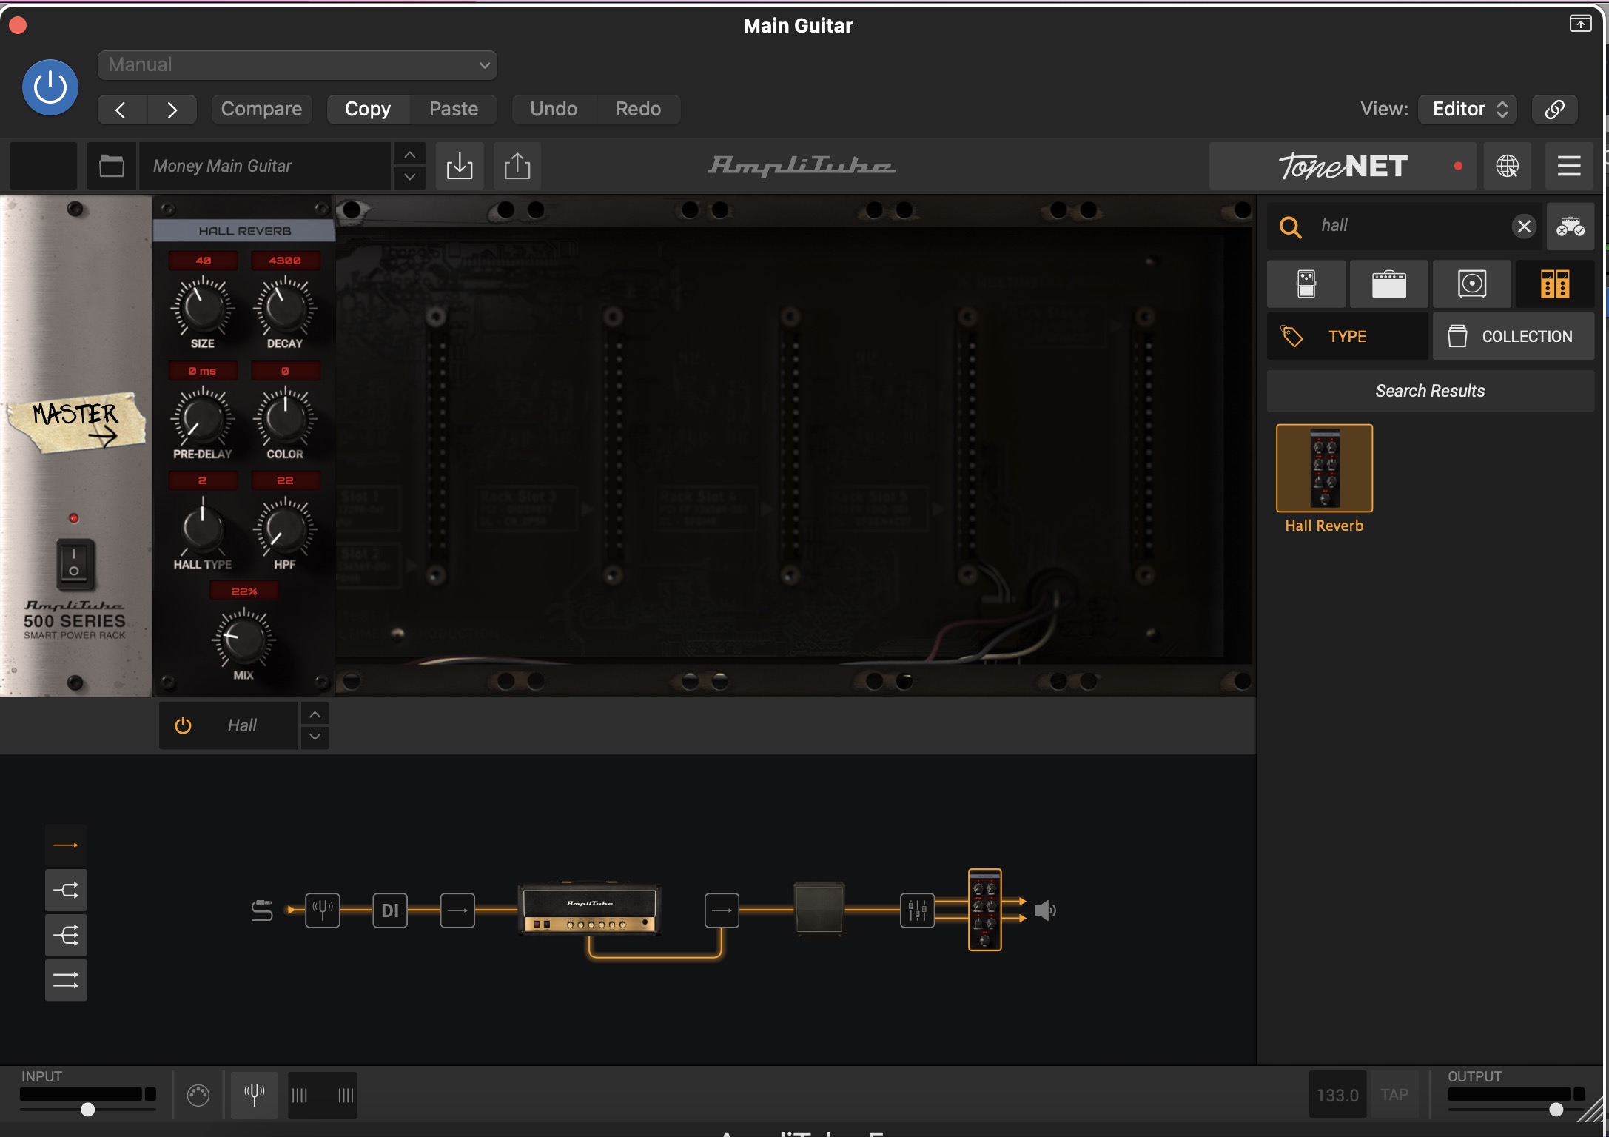Click the speaker output icon in chain
This screenshot has width=1609, height=1137.
pos(1045,910)
